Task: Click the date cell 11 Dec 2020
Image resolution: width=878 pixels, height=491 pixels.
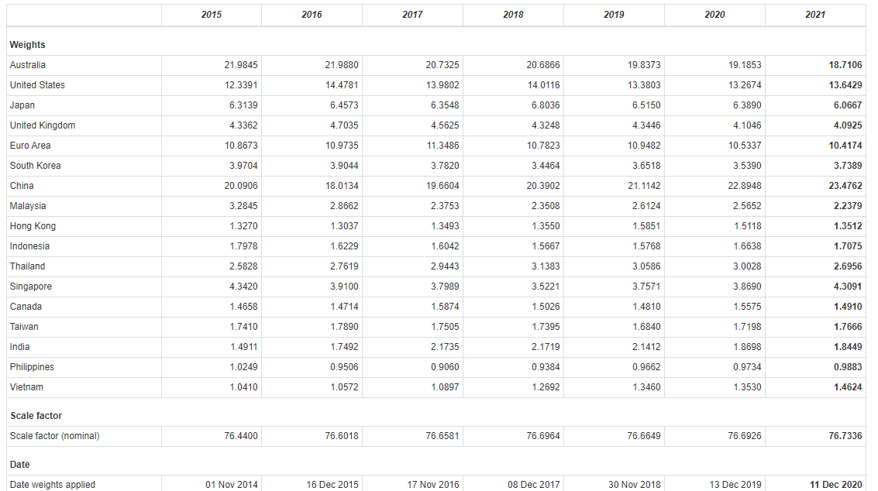Action: 835,485
